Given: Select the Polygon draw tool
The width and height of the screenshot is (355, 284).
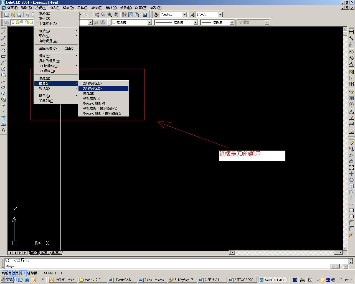Looking at the screenshot, I should [3, 50].
